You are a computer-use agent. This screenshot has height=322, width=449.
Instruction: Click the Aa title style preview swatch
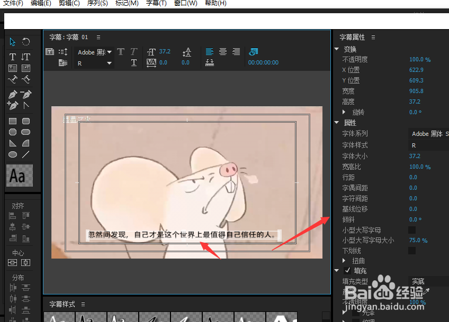[20, 176]
